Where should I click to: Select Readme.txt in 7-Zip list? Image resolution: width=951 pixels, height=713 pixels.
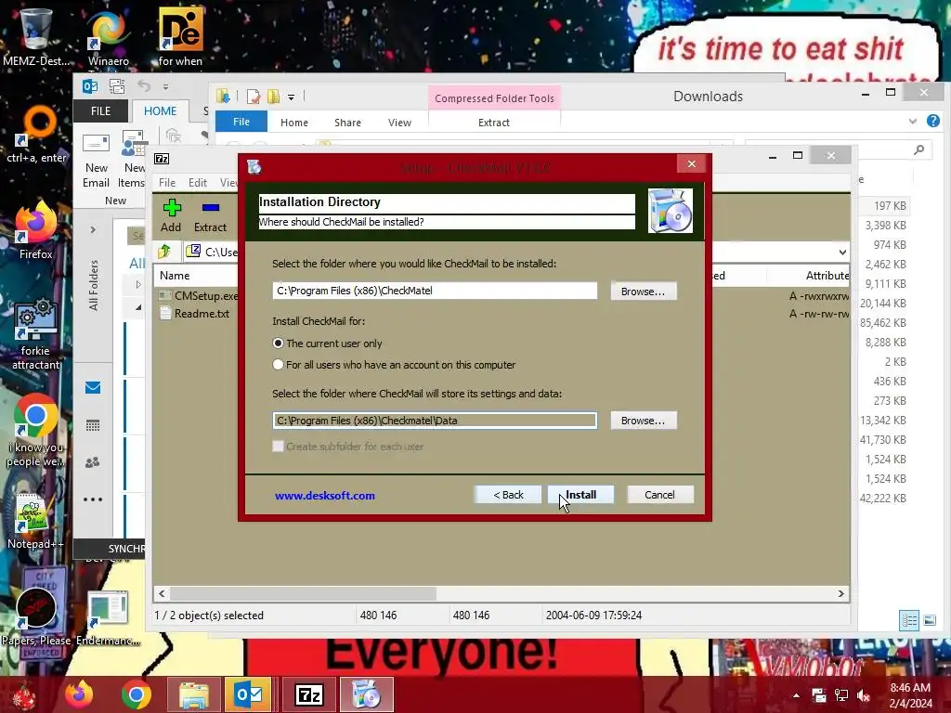pos(195,314)
